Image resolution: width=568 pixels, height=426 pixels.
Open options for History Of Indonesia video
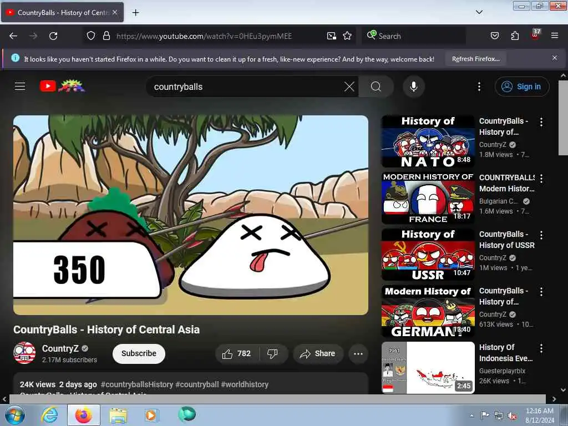541,348
